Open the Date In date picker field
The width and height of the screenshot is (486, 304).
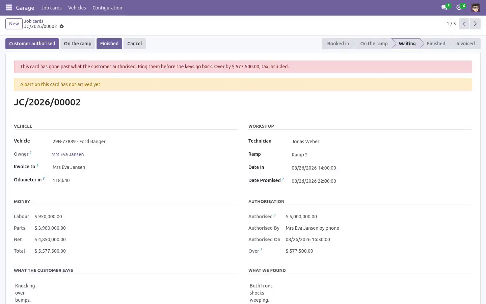pyautogui.click(x=381, y=168)
